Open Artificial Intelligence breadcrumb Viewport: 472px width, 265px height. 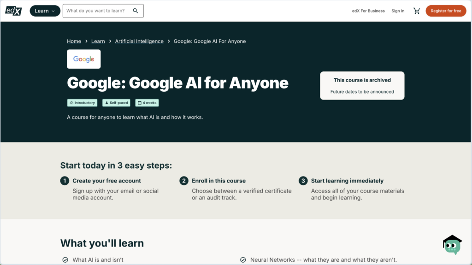click(x=139, y=41)
